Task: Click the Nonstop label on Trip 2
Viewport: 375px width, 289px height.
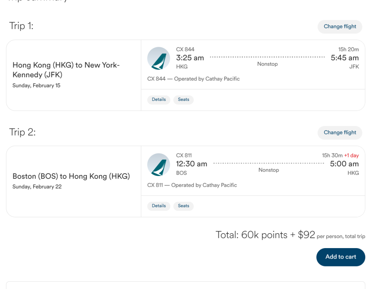Action: click(x=268, y=170)
